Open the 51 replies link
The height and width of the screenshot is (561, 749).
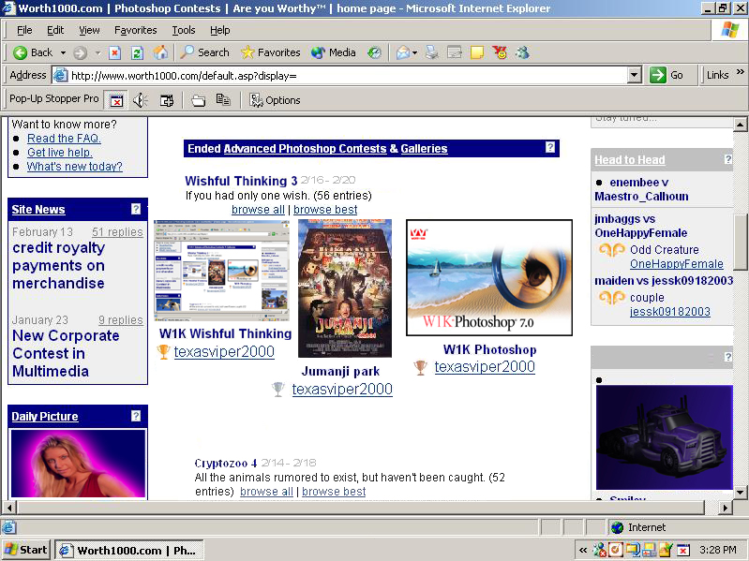(117, 232)
